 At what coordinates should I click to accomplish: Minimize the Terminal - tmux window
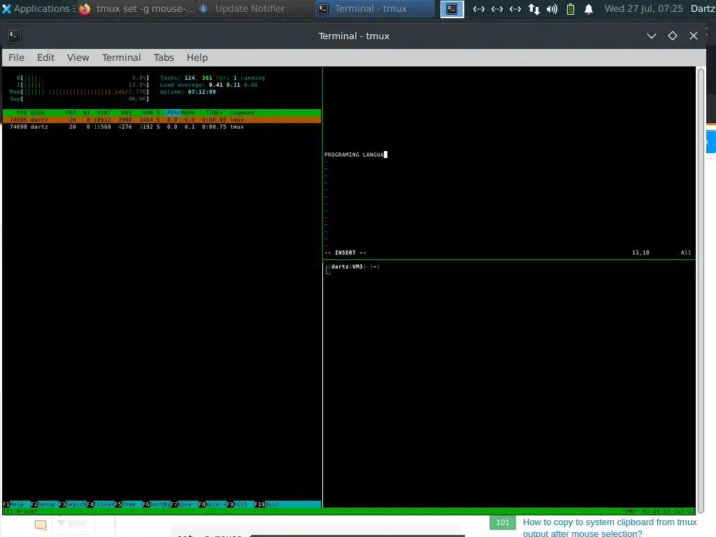pos(652,36)
